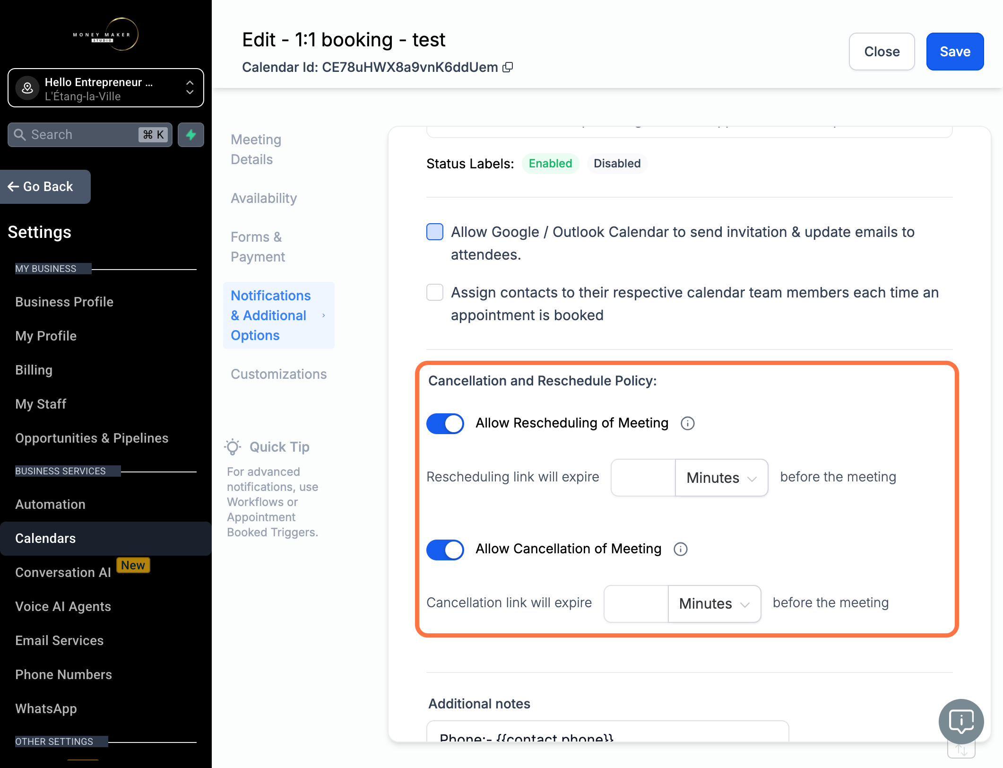The height and width of the screenshot is (768, 1003).
Task: Click the Close button
Action: point(882,52)
